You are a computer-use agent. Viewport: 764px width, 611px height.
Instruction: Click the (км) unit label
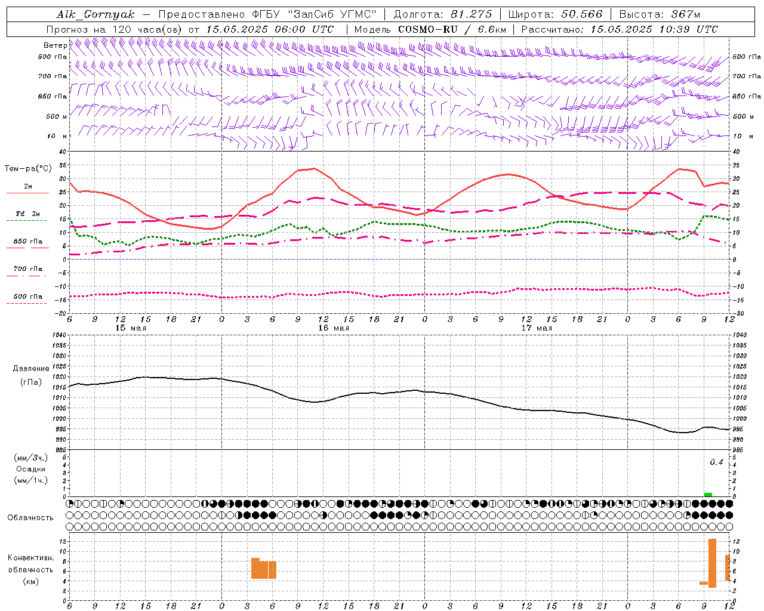coord(30,581)
